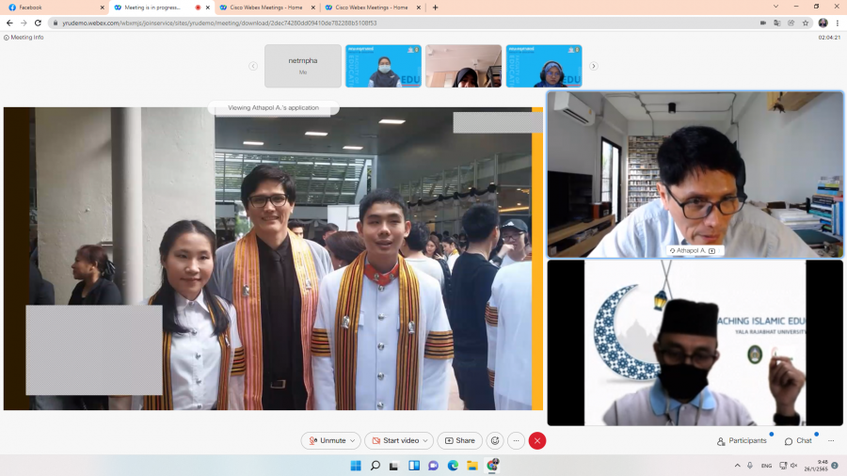This screenshot has height=476, width=847.
Task: Open the Chat panel
Action: click(x=798, y=440)
